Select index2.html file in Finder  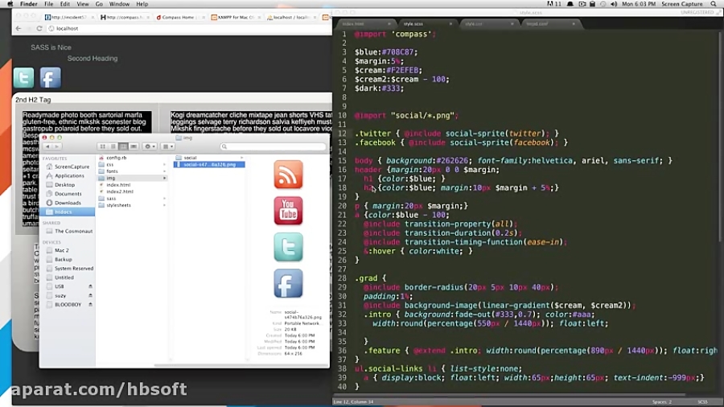pyautogui.click(x=120, y=191)
